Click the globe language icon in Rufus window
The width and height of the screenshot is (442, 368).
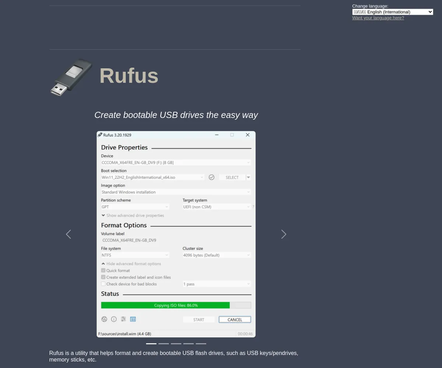pos(104,319)
